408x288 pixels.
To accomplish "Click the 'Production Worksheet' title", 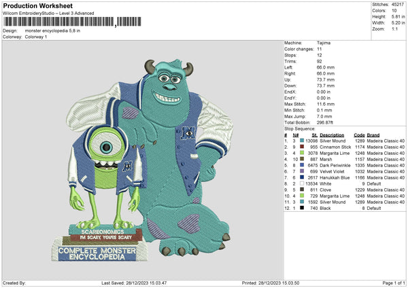I will (x=37, y=5).
